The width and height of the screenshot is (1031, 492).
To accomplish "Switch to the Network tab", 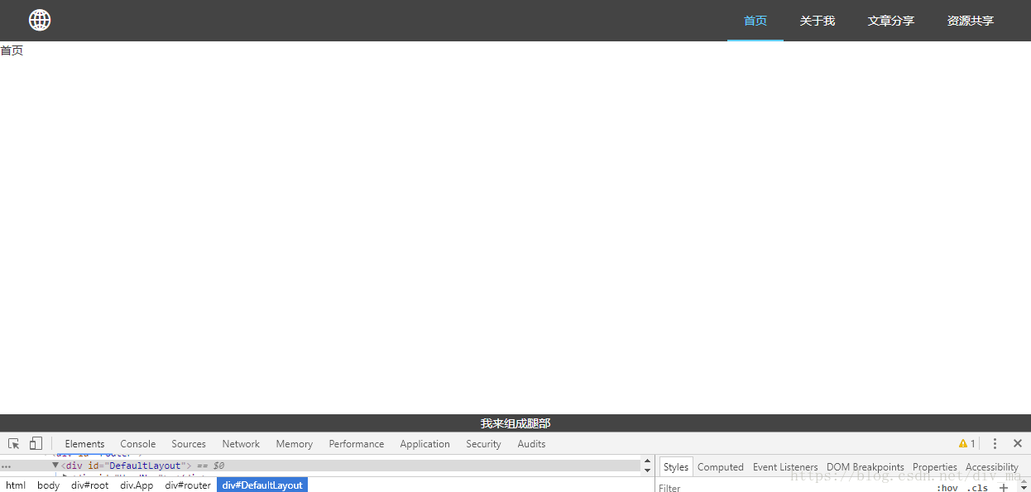I will 241,444.
